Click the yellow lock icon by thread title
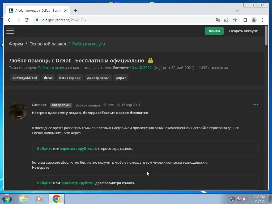The image size is (272, 204). click(151, 60)
